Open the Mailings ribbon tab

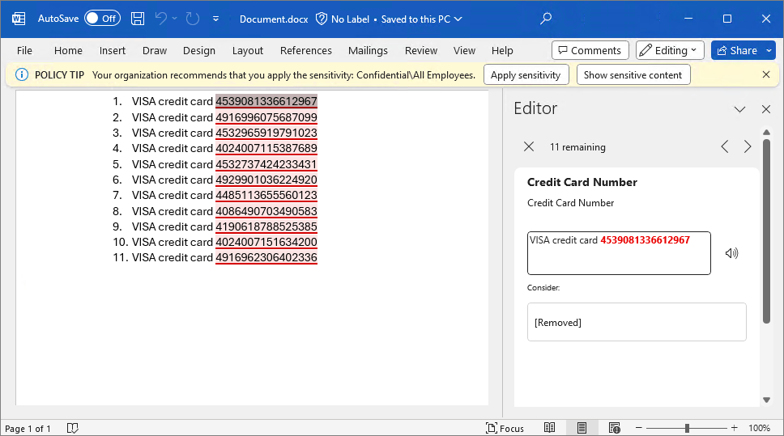(x=368, y=50)
